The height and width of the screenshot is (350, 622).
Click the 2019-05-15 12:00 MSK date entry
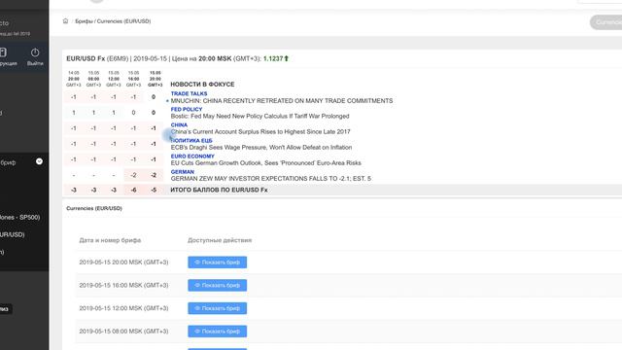123,308
